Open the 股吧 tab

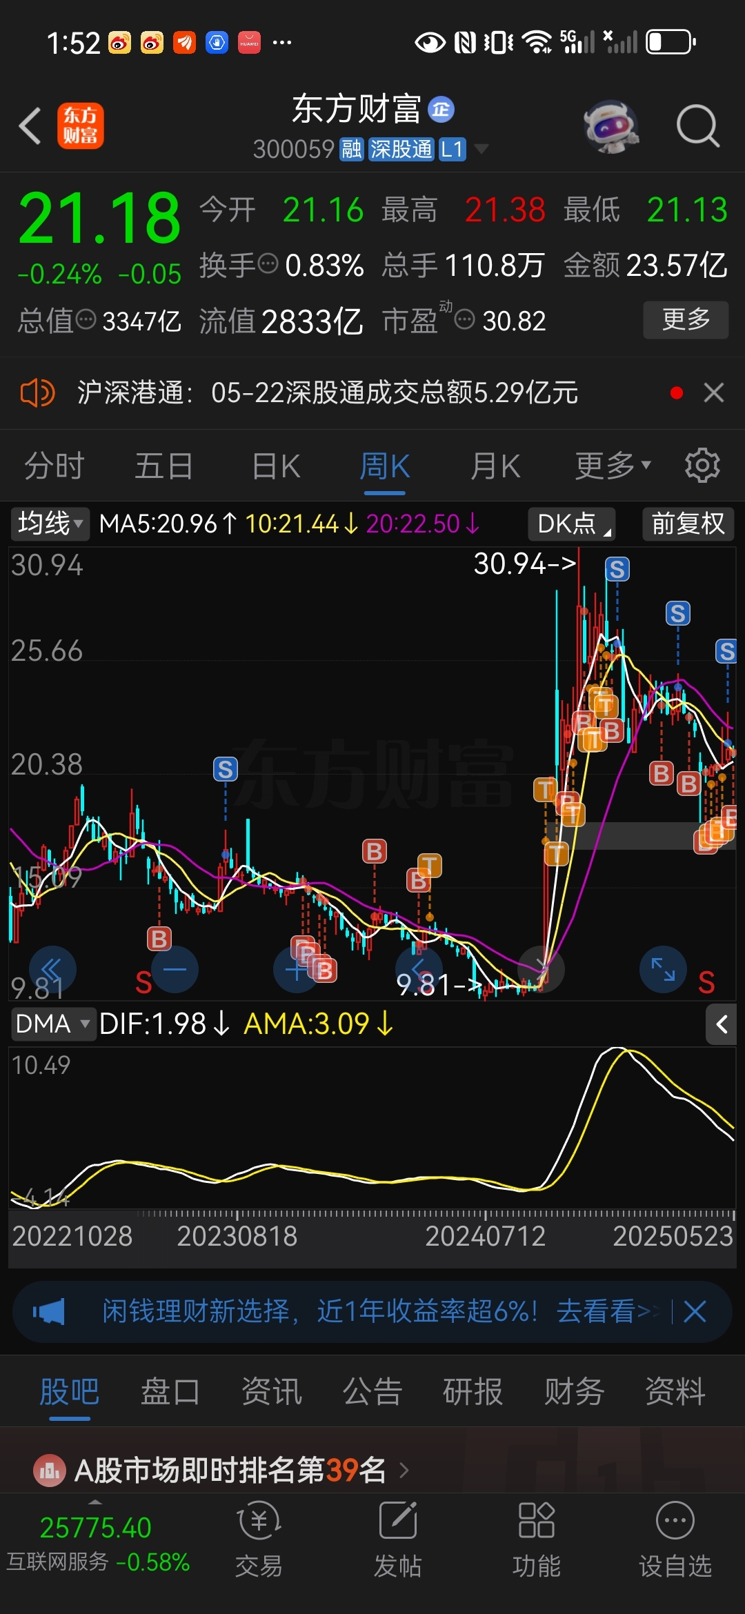pos(70,1391)
